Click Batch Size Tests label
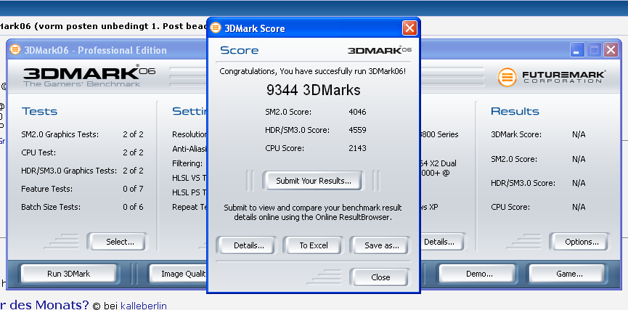 tap(51, 207)
